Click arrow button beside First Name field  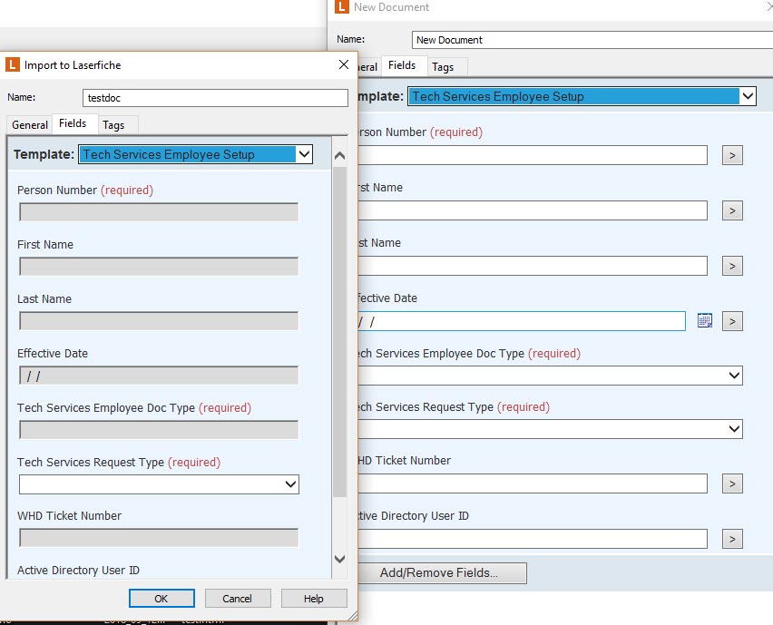coord(732,210)
